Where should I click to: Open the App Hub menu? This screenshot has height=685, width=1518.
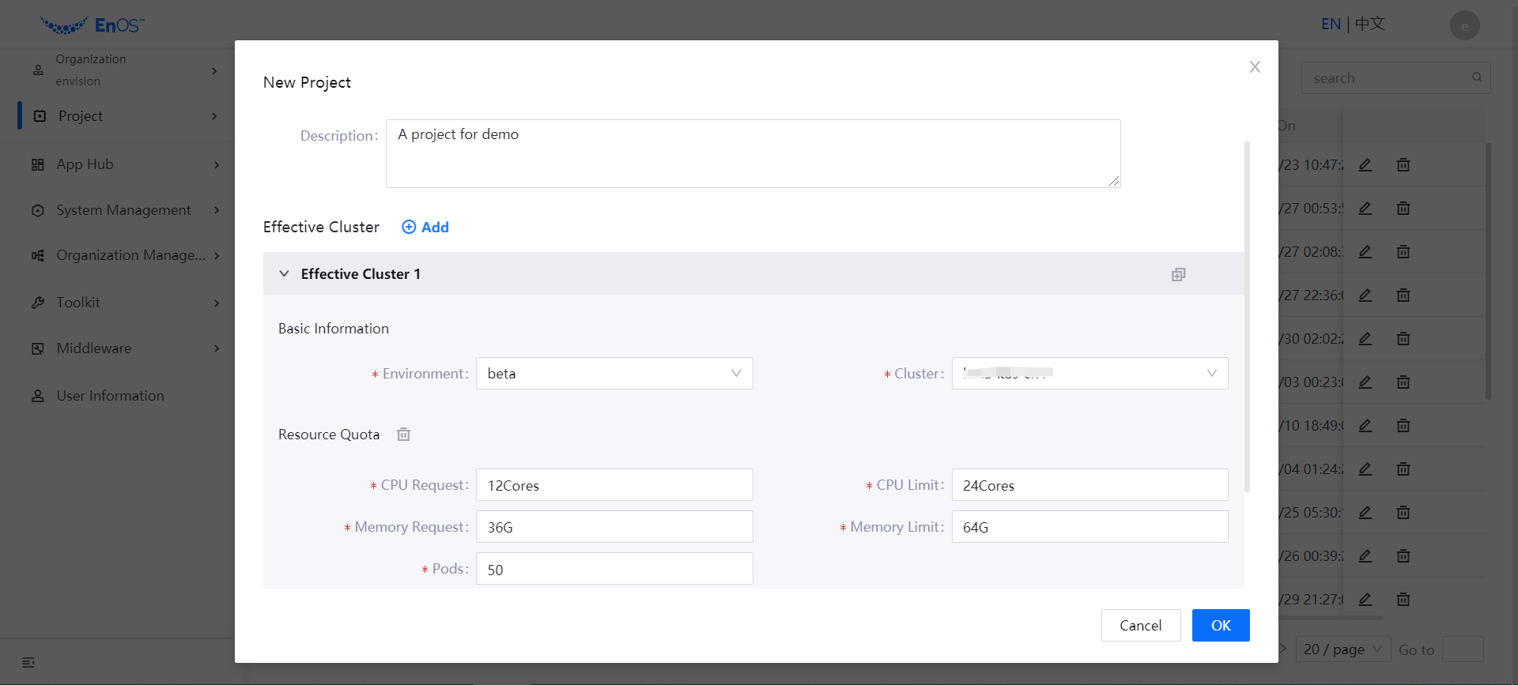[85, 164]
